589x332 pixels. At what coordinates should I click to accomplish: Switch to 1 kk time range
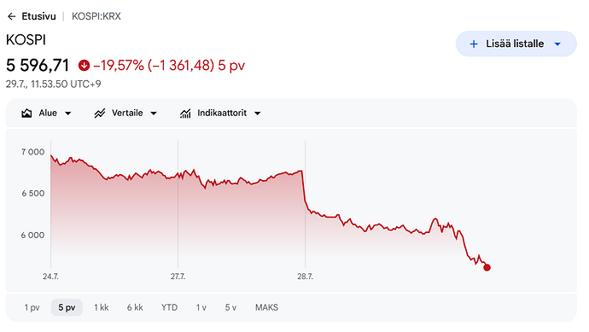(101, 307)
